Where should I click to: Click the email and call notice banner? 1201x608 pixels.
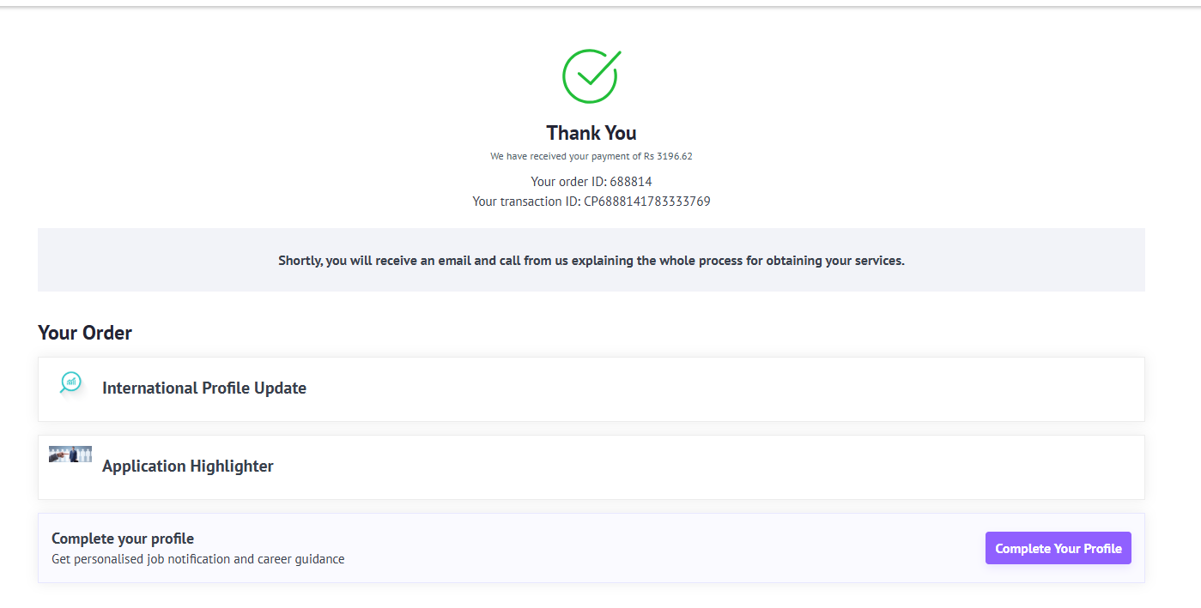pyautogui.click(x=591, y=260)
